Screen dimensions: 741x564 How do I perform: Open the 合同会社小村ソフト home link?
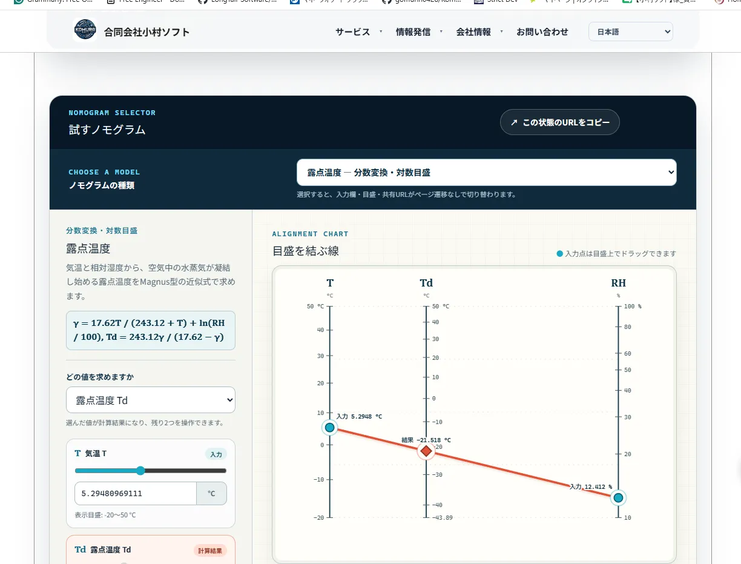click(x=131, y=30)
